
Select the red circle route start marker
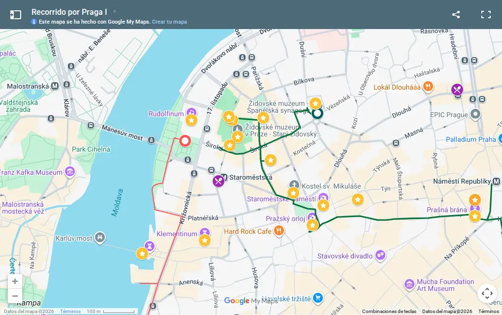[185, 141]
